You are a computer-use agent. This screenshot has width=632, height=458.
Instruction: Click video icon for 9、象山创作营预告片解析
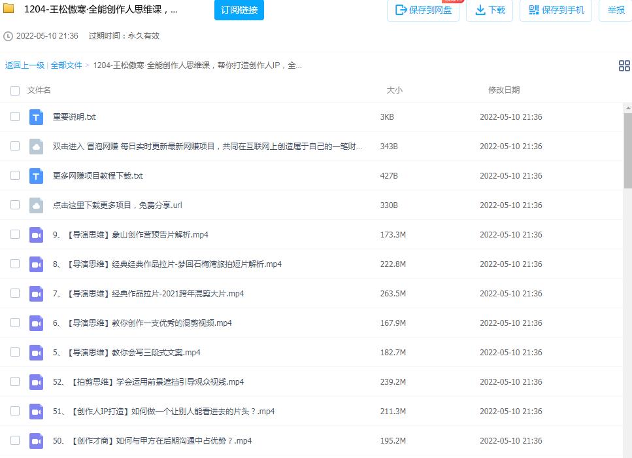point(37,235)
